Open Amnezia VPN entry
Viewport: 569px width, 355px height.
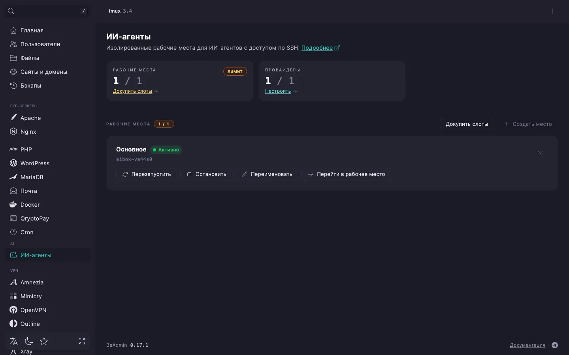click(x=47, y=282)
